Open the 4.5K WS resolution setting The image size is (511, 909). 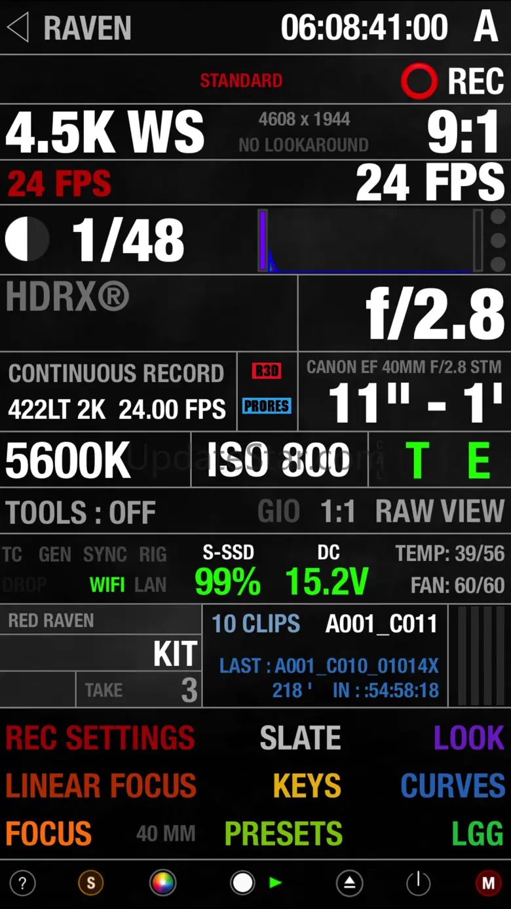(x=105, y=132)
